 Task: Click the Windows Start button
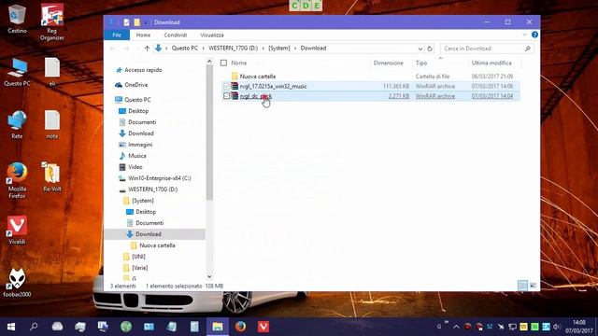tap(11, 327)
